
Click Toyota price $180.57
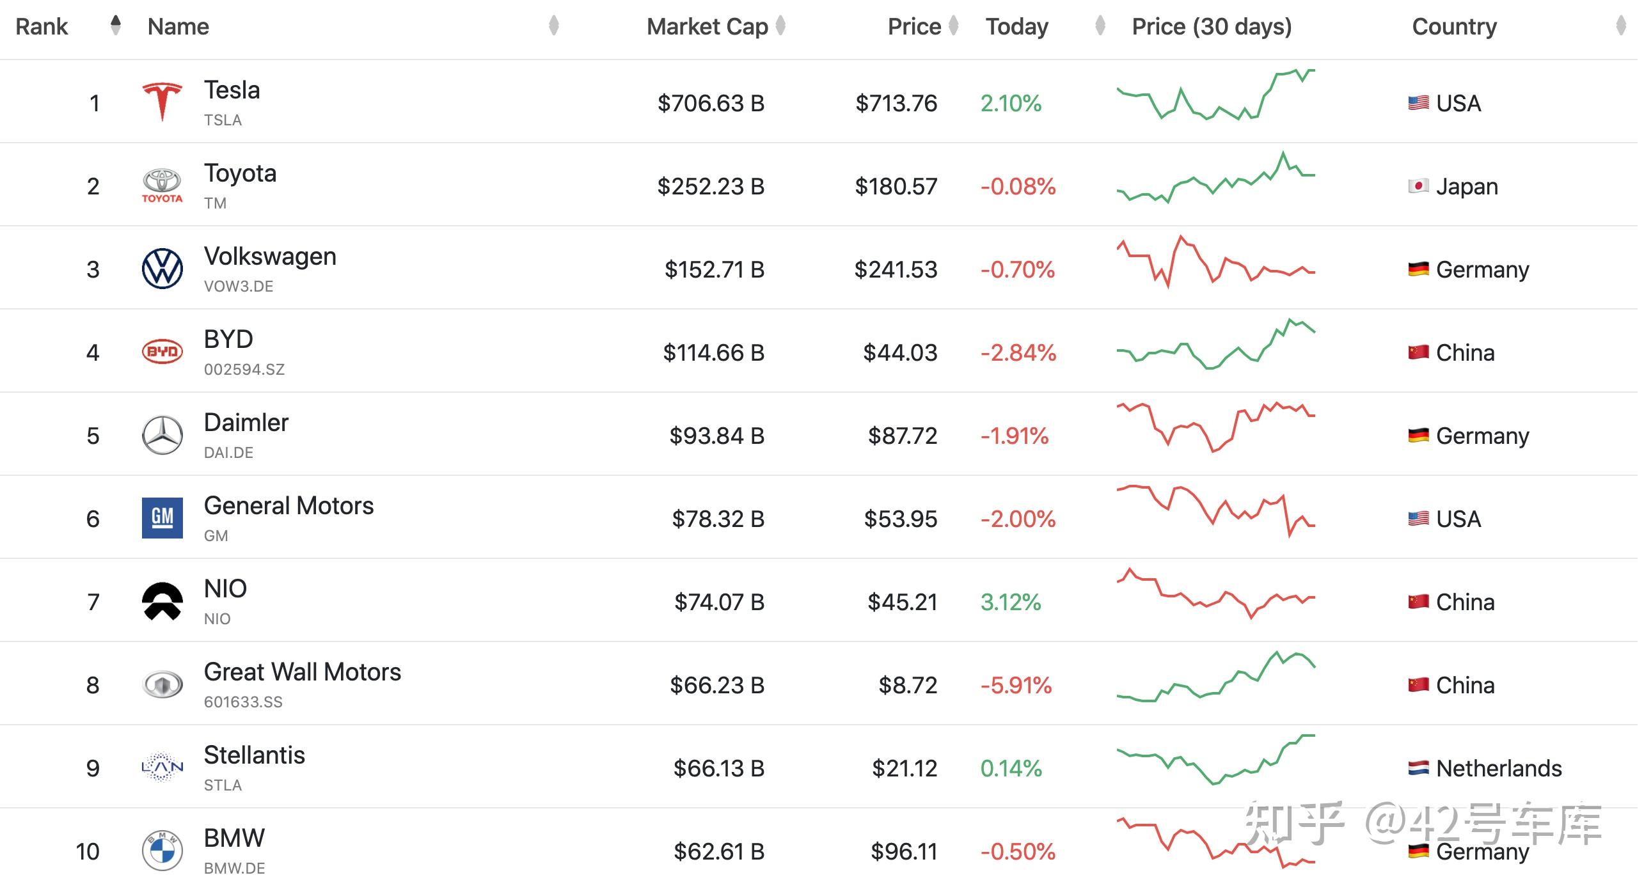point(896,186)
